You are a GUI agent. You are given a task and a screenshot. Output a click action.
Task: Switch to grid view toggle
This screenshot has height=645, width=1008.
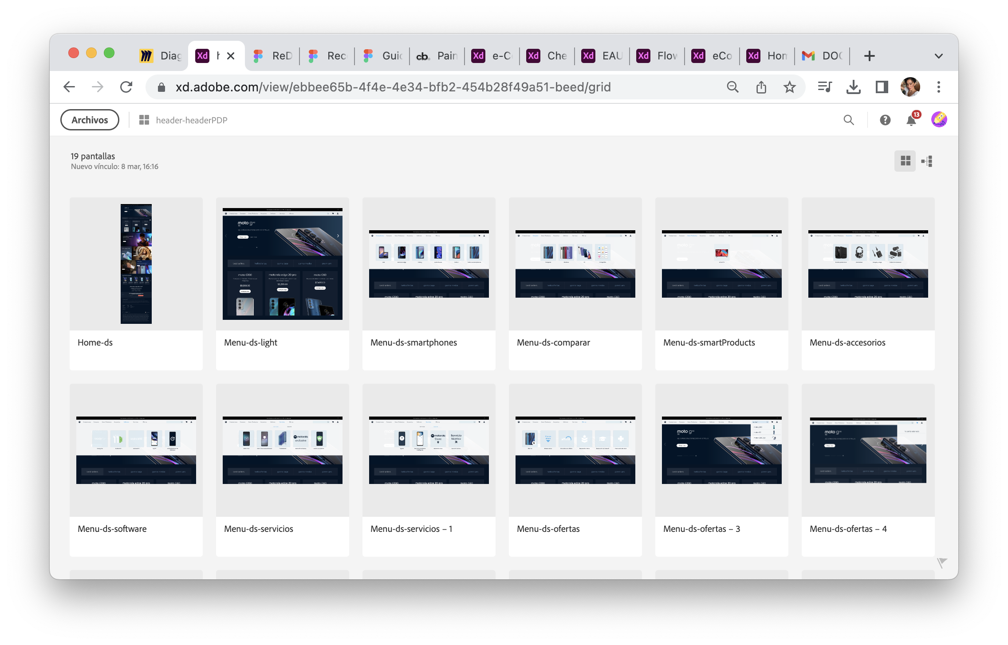tap(905, 161)
